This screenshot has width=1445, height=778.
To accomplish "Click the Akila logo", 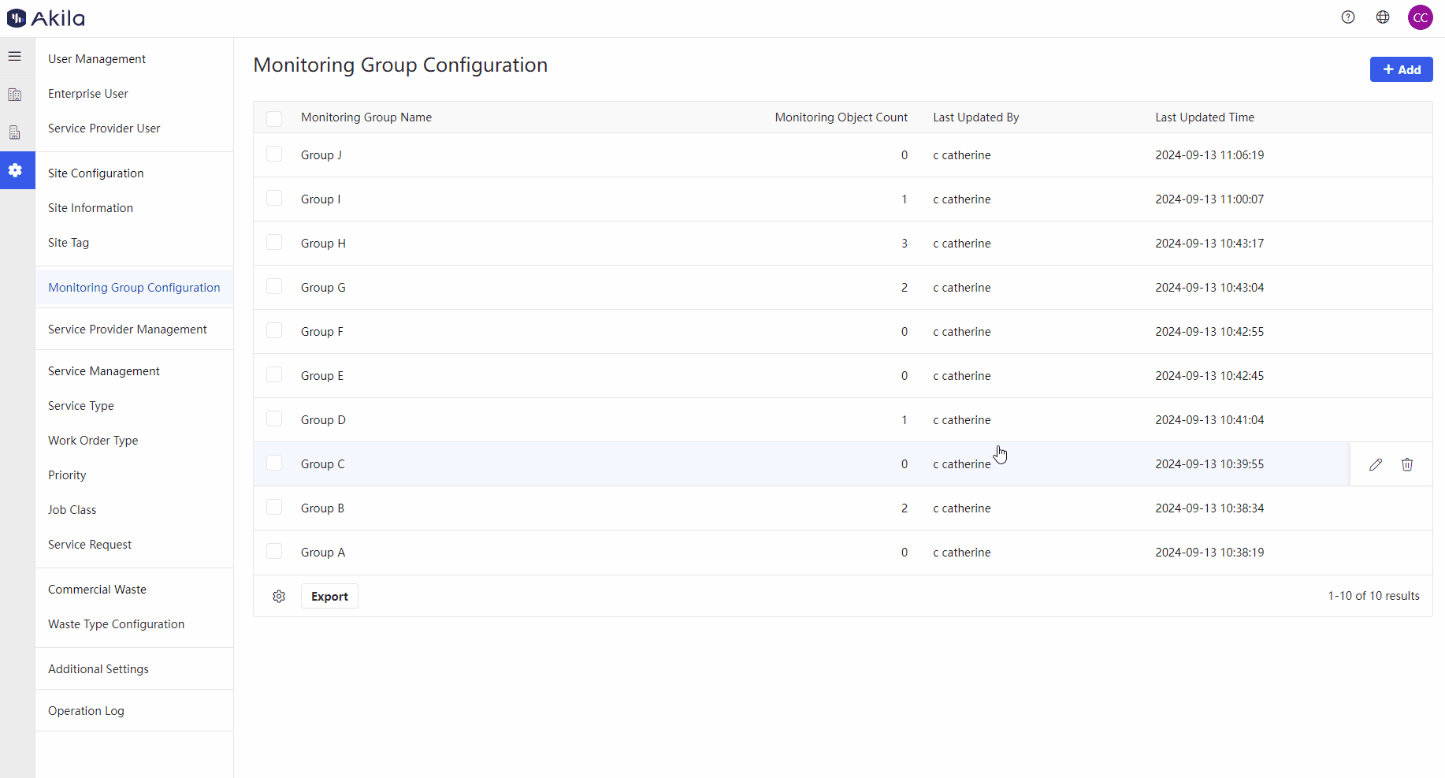I will (46, 17).
